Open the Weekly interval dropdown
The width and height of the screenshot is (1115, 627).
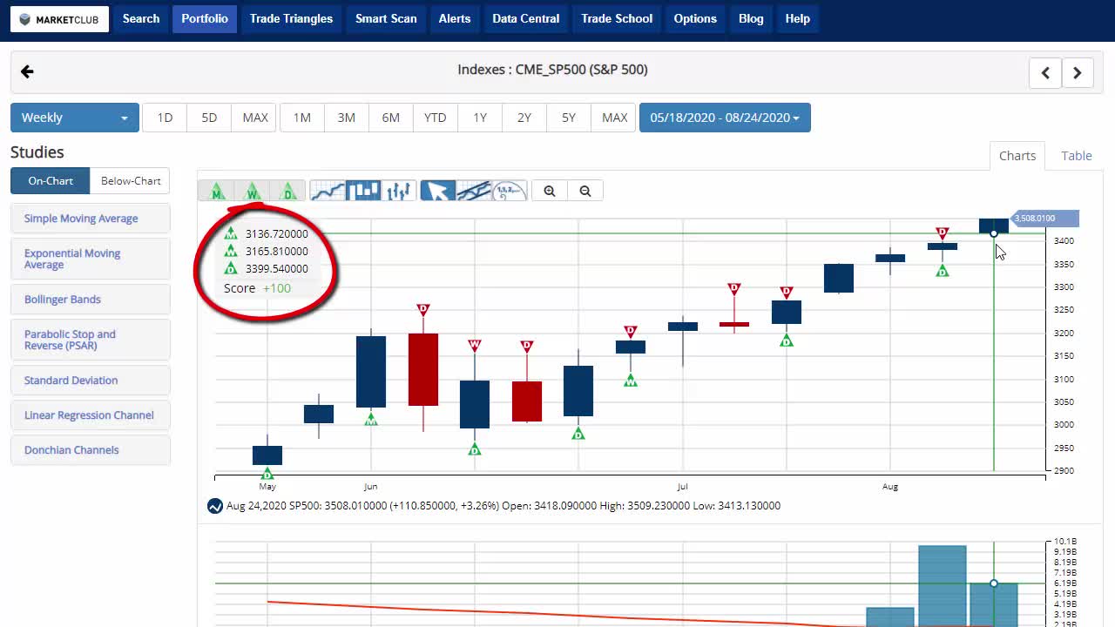(x=75, y=118)
